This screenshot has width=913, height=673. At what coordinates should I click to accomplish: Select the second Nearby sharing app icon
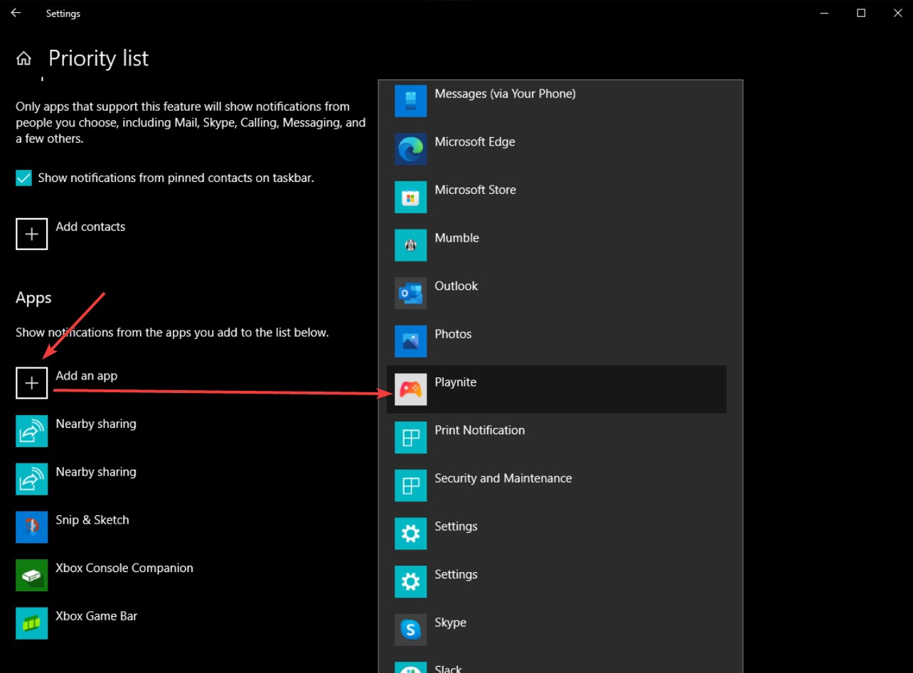click(32, 479)
